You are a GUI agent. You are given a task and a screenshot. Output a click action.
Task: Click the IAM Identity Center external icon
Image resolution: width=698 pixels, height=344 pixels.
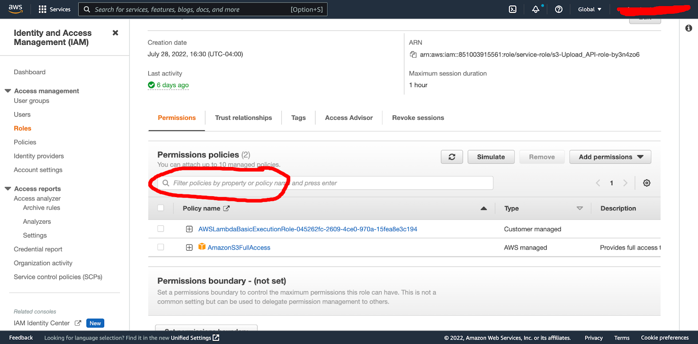78,323
